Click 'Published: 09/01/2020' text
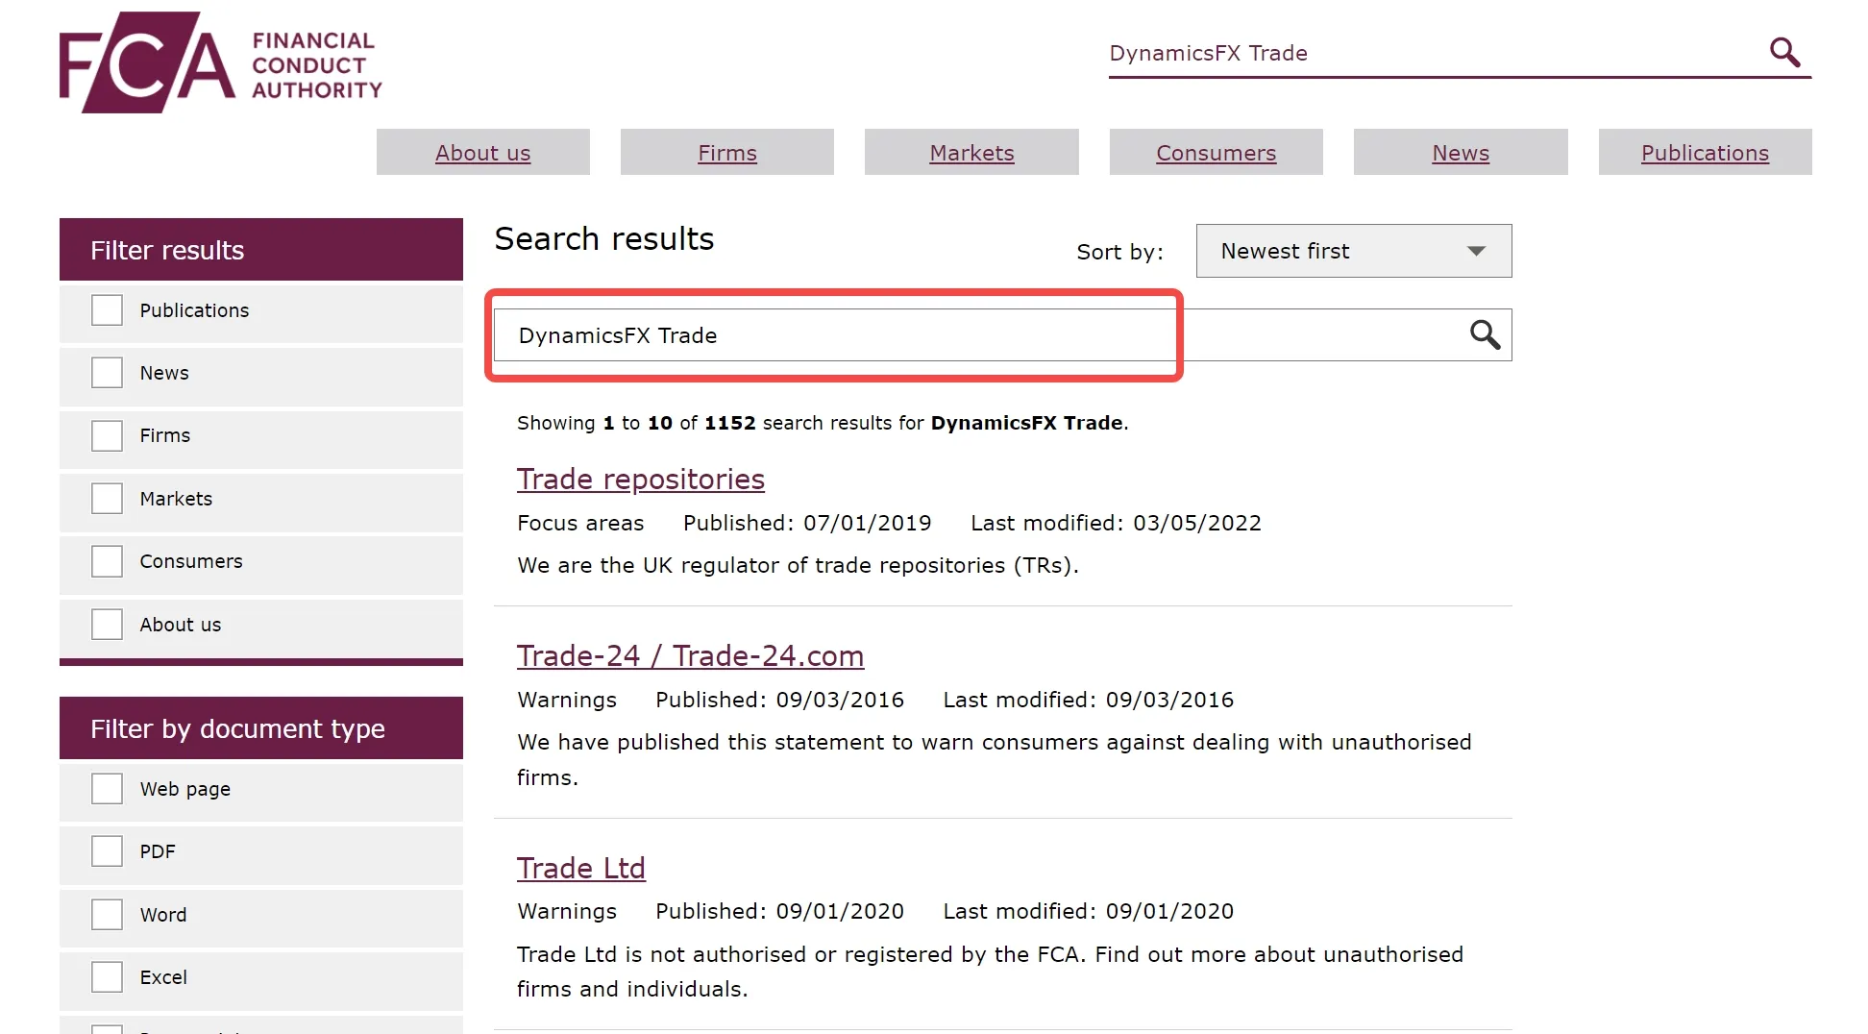This screenshot has height=1034, width=1868. pos(779,911)
